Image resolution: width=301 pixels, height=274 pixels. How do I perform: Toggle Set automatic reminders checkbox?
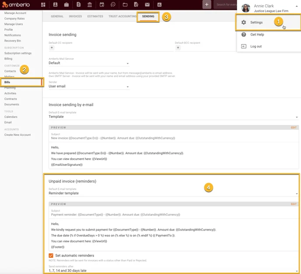tap(51, 256)
